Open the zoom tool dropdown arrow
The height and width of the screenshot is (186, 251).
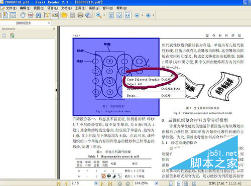click(x=104, y=15)
